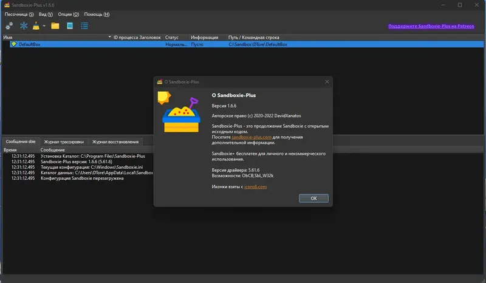The image size is (486, 283).
Task: Click the Patreon support link
Action: point(431,26)
